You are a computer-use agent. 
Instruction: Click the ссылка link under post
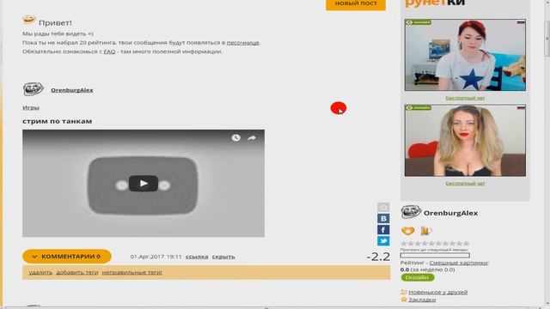pyautogui.click(x=197, y=257)
